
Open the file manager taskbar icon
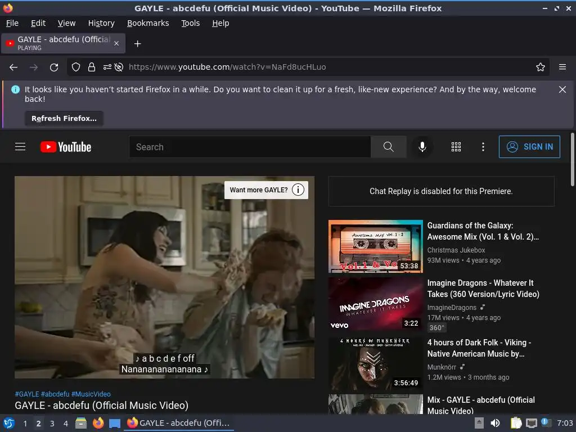point(81,423)
